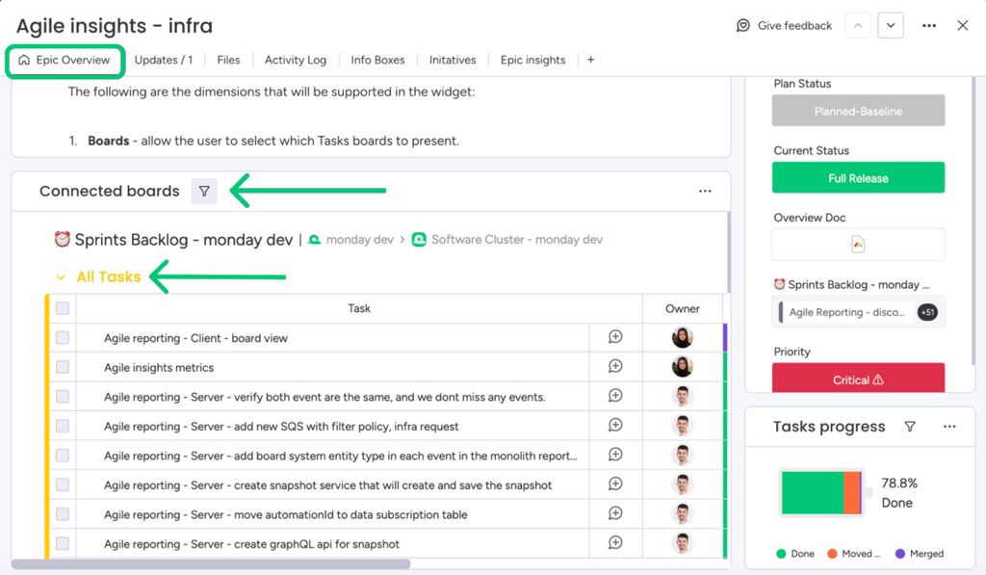986x575 pixels.
Task: Open update for move automationId task
Action: [x=615, y=513]
